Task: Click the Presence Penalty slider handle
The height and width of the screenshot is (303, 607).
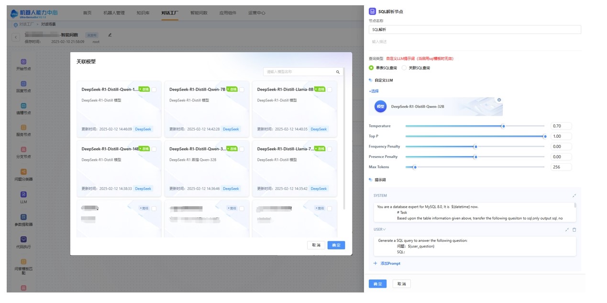Action: tap(475, 157)
